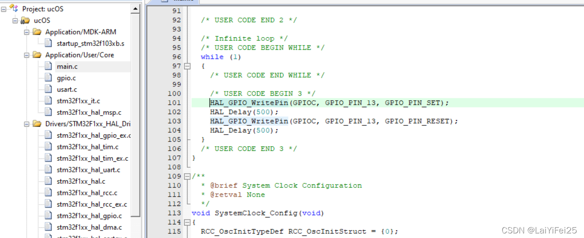The image size is (584, 238).
Task: Collapse the Application/User/Core folder
Action: point(26,55)
